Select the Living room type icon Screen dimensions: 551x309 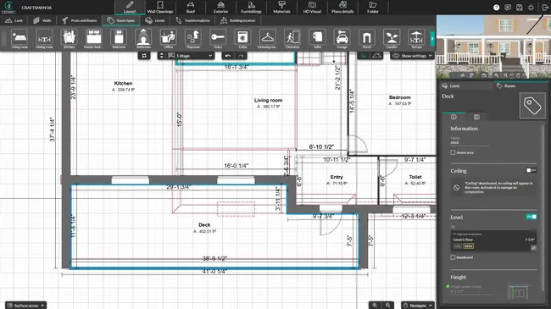coord(19,38)
